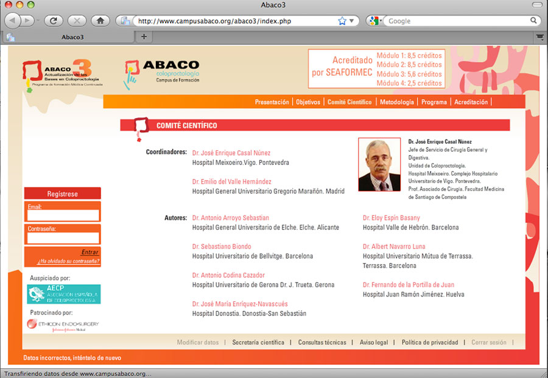This screenshot has width=548, height=378.
Task: Click Dr. Antonio Arroyo Sebastian link
Action: (231, 218)
